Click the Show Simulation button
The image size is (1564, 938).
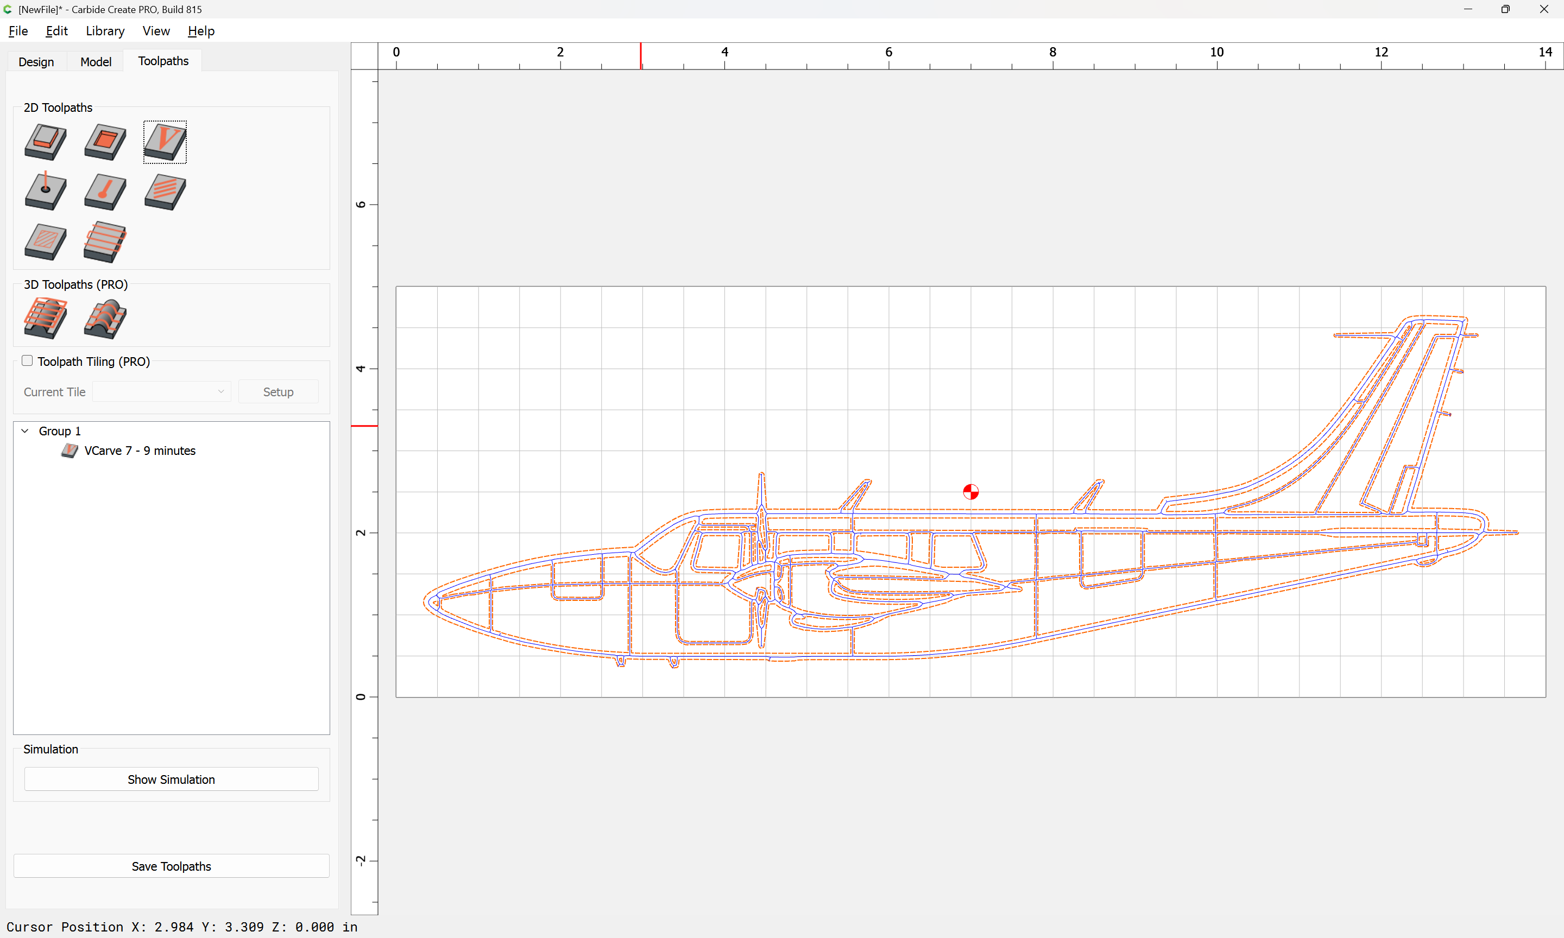point(171,779)
